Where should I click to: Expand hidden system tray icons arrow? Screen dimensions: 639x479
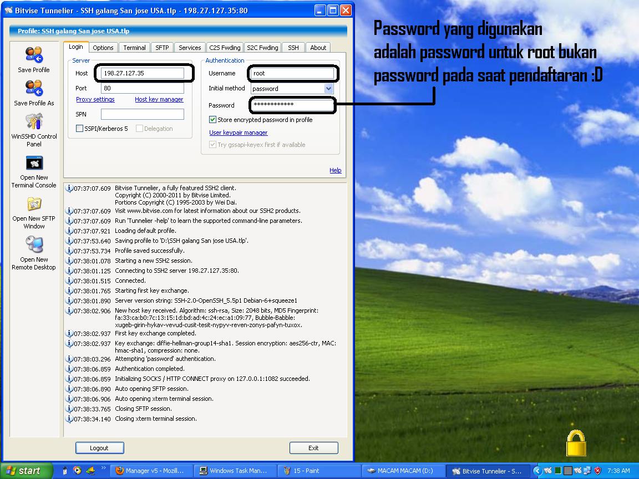coord(537,471)
